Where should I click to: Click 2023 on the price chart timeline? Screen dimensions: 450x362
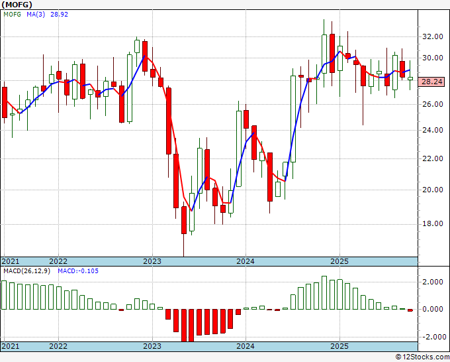coord(152,261)
